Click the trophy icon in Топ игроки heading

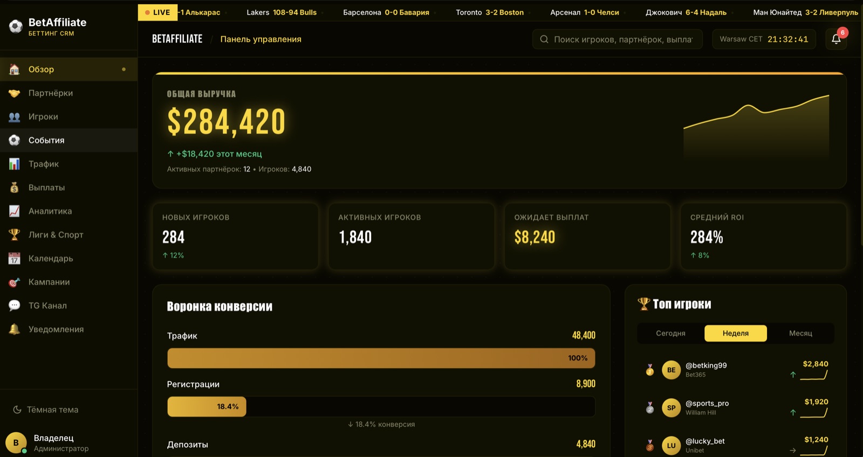pos(643,304)
